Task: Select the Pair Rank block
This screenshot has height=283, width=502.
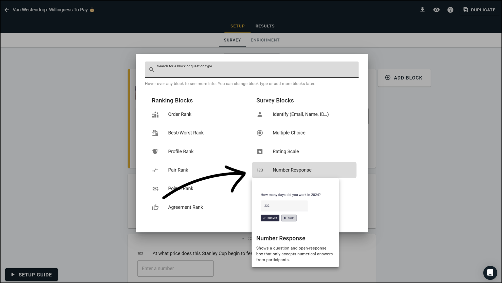Action: [x=178, y=170]
